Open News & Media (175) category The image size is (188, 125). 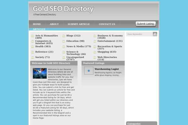(x=79, y=47)
